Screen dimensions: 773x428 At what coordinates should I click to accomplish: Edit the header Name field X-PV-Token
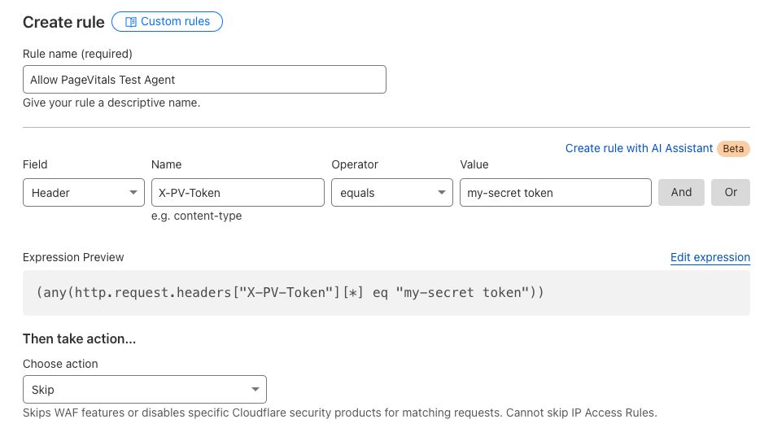click(238, 192)
